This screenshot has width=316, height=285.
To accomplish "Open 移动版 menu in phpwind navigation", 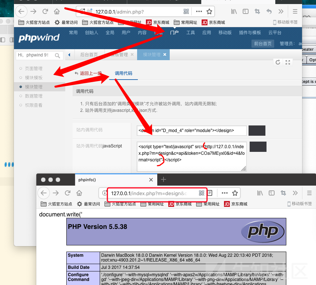I will coord(225,33).
